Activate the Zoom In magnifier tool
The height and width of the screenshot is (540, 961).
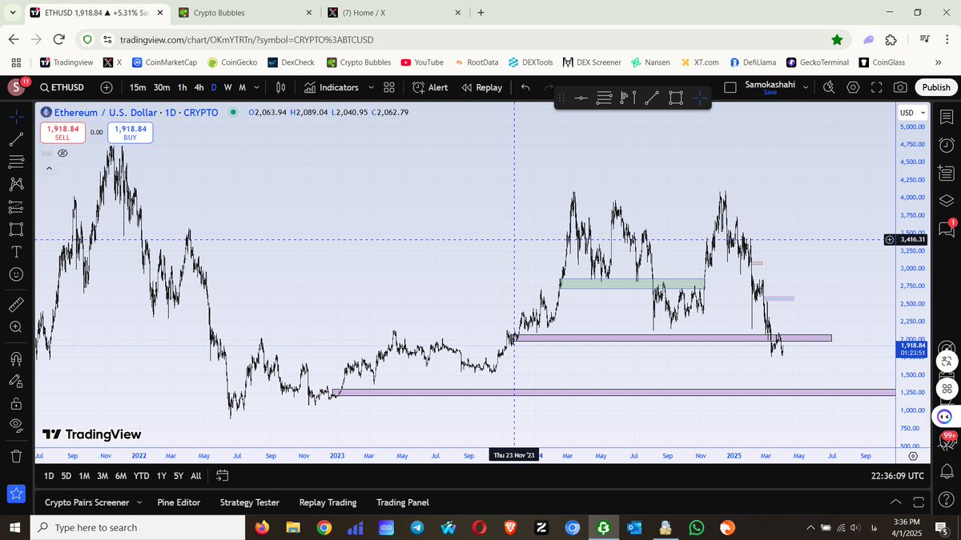point(16,326)
